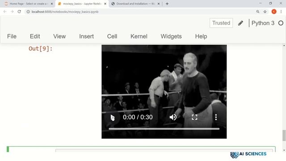Screen dimensions: 286x161
Task: Open the Cell menu
Action: [x=112, y=36]
